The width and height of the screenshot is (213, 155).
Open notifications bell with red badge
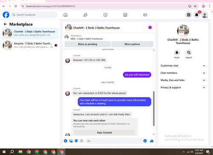pyautogui.click(x=197, y=15)
